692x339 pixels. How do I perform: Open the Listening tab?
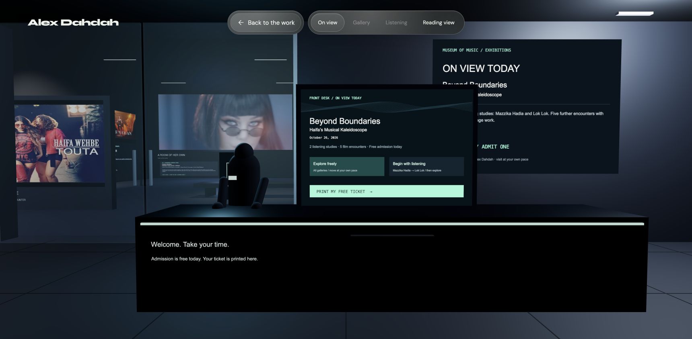(396, 22)
